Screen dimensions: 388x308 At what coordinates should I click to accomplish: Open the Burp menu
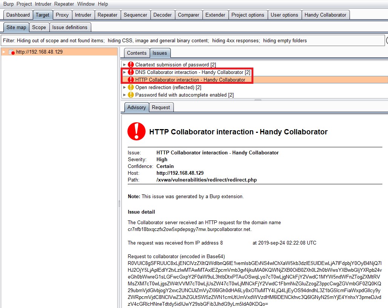[x=8, y=4]
